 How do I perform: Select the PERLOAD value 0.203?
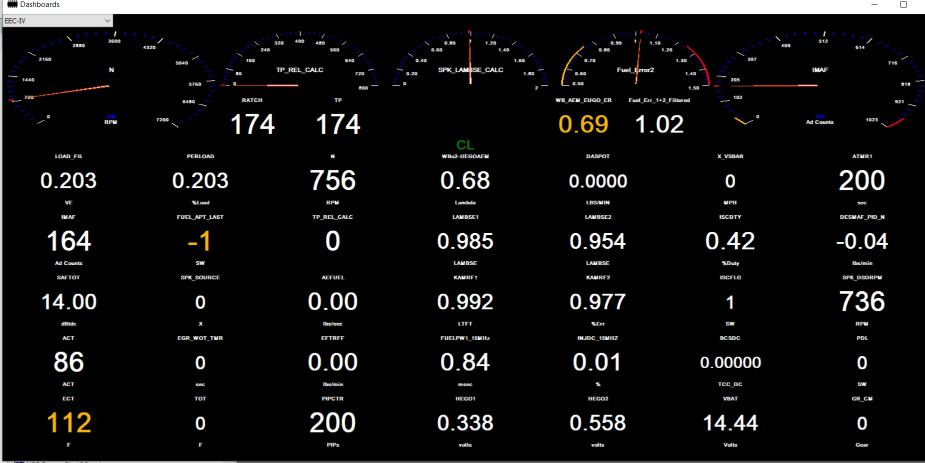coord(200,181)
